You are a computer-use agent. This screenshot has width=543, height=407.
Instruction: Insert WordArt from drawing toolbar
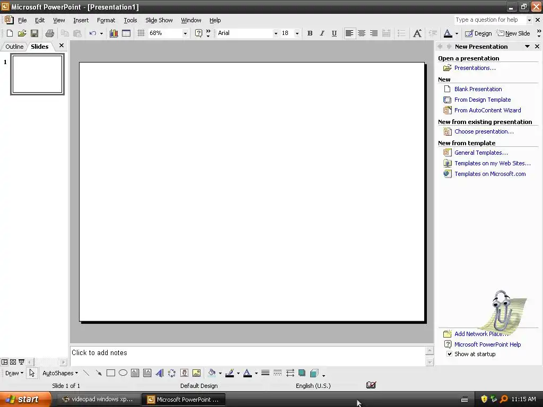[x=159, y=373]
